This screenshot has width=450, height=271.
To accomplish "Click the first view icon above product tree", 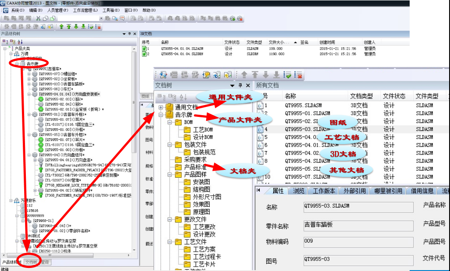I will click(x=5, y=42).
